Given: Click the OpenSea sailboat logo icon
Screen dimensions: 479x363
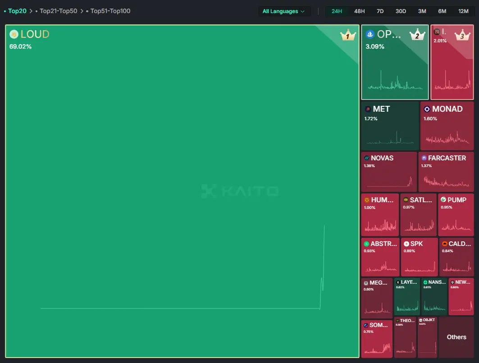Looking at the screenshot, I should point(370,34).
